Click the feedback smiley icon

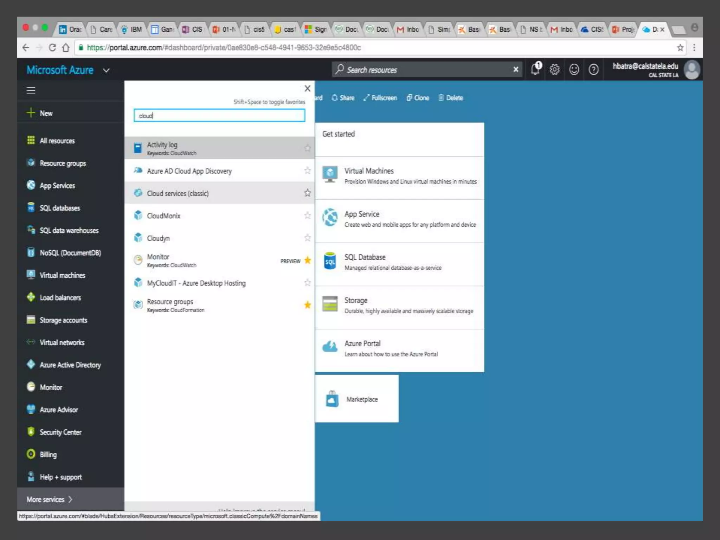pyautogui.click(x=574, y=70)
